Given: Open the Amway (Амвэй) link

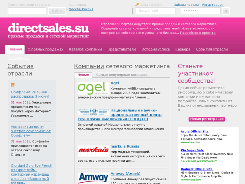Looking at the screenshot, I should (x=125, y=174).
